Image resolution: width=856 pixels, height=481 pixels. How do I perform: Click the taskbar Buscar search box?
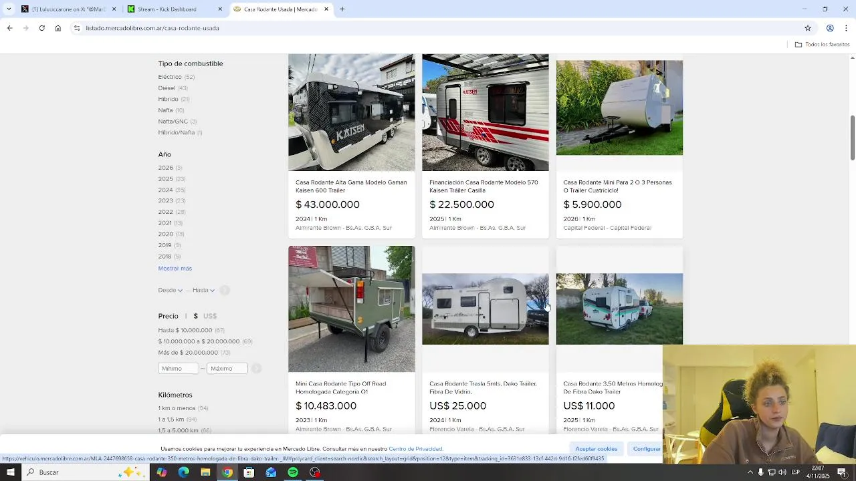click(x=84, y=472)
